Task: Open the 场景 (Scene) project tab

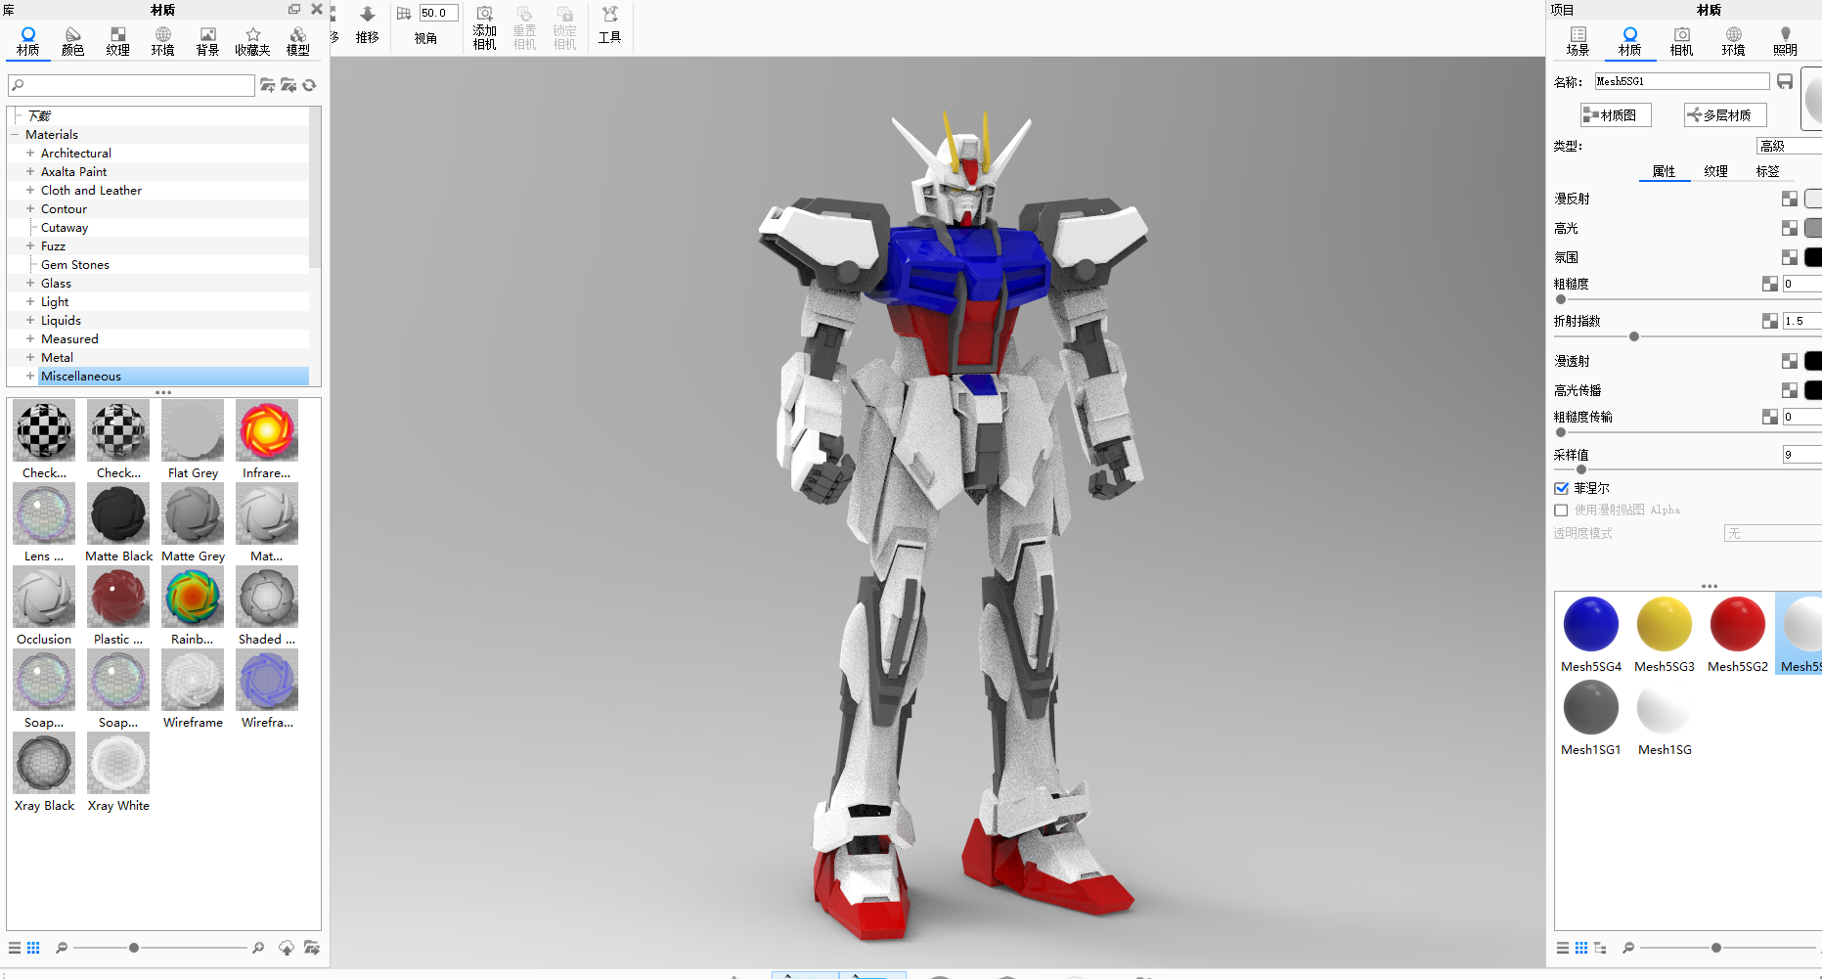Action: [1578, 41]
